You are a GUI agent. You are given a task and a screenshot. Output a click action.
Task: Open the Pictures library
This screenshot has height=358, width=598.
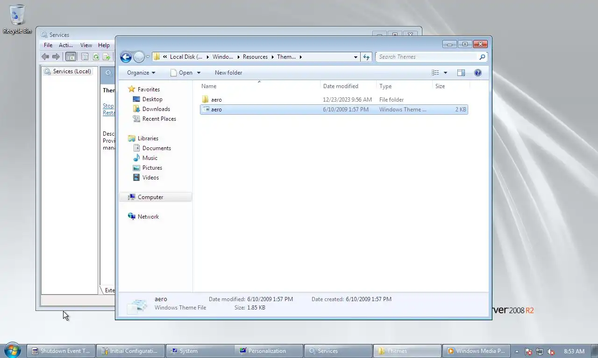coord(152,168)
